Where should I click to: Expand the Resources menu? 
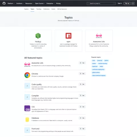tap(29, 3)
